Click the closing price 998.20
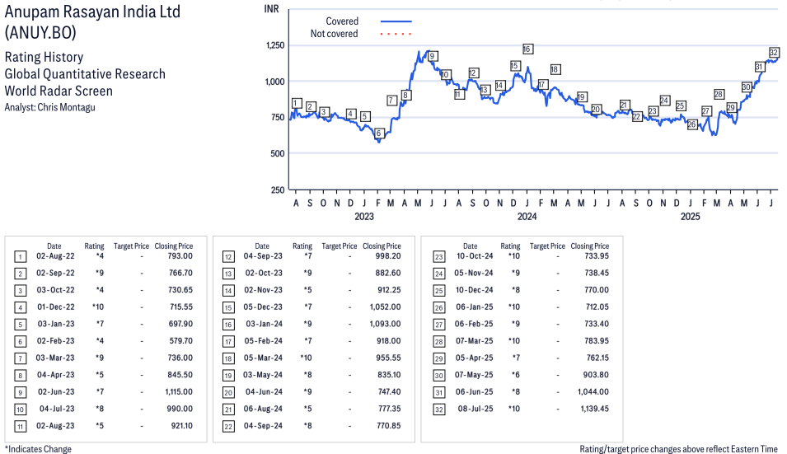Screen dimensions: 787x454 click(x=388, y=256)
